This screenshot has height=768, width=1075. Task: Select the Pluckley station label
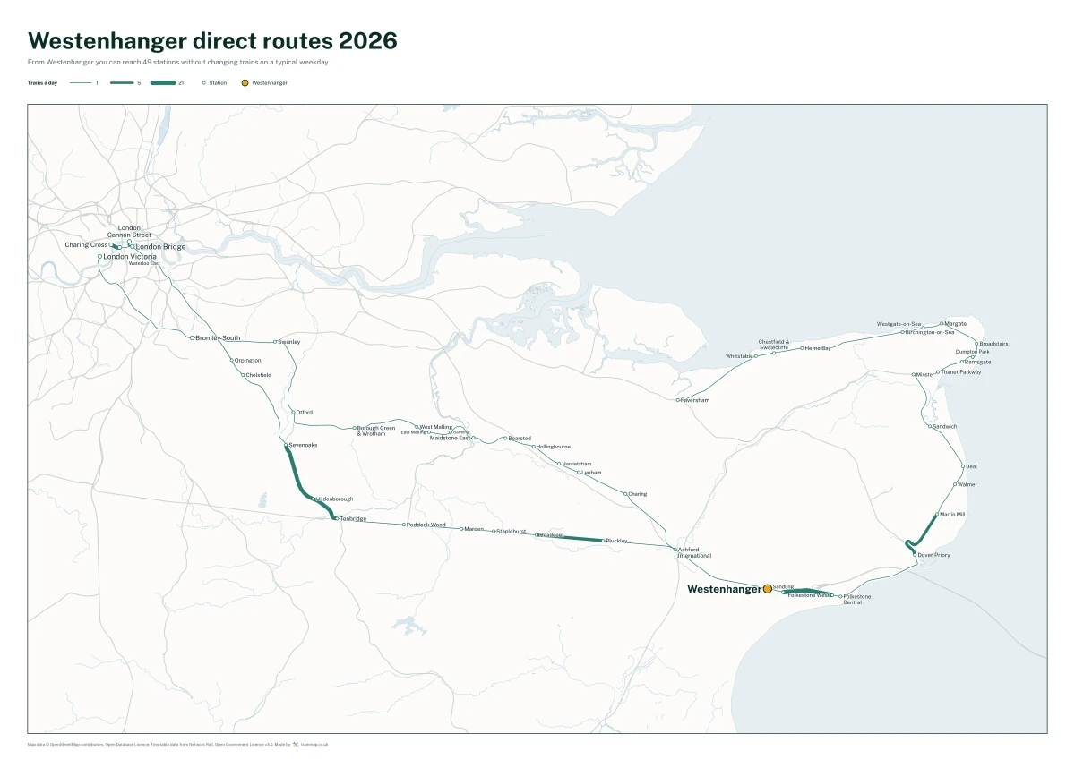[616, 541]
